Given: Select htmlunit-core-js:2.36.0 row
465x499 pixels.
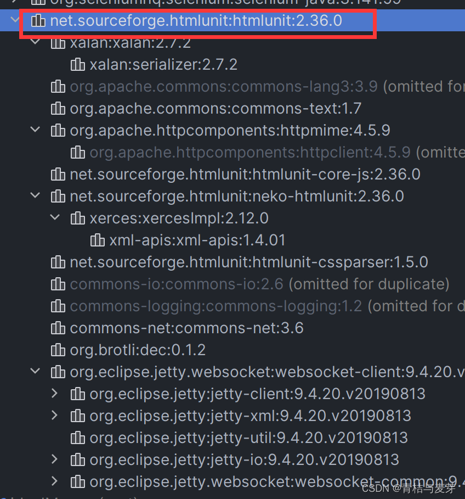Looking at the screenshot, I should coord(232,175).
